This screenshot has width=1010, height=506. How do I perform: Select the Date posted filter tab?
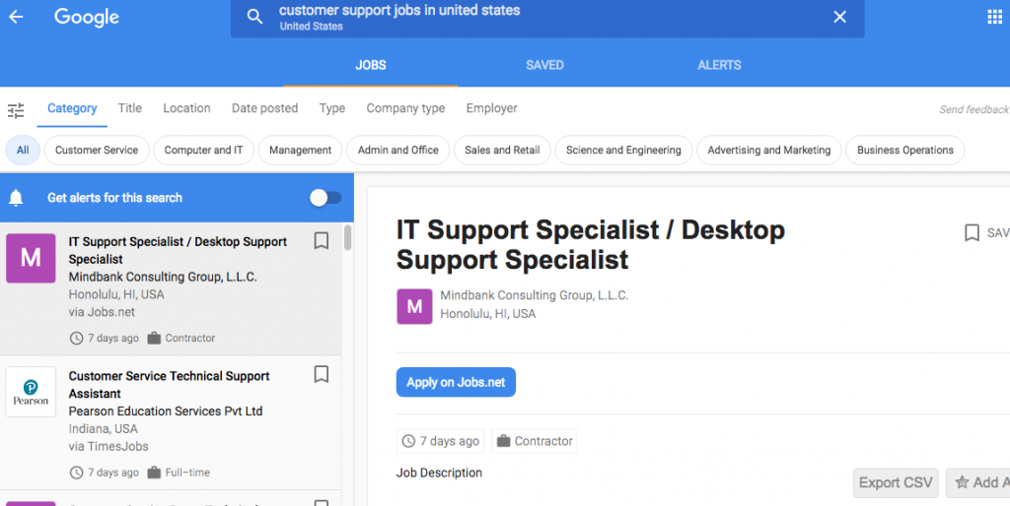[264, 108]
